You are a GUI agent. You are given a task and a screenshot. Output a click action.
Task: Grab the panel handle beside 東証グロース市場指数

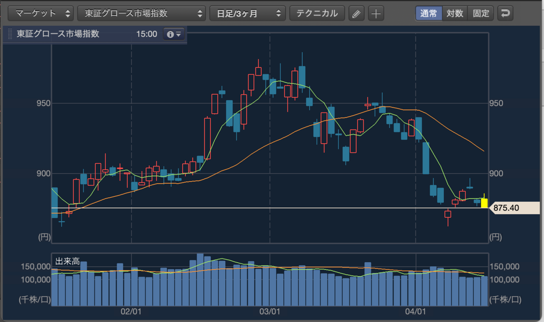[10, 34]
